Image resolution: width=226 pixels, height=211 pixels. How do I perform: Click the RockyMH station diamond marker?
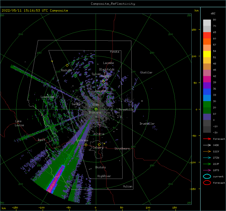(x=67, y=65)
